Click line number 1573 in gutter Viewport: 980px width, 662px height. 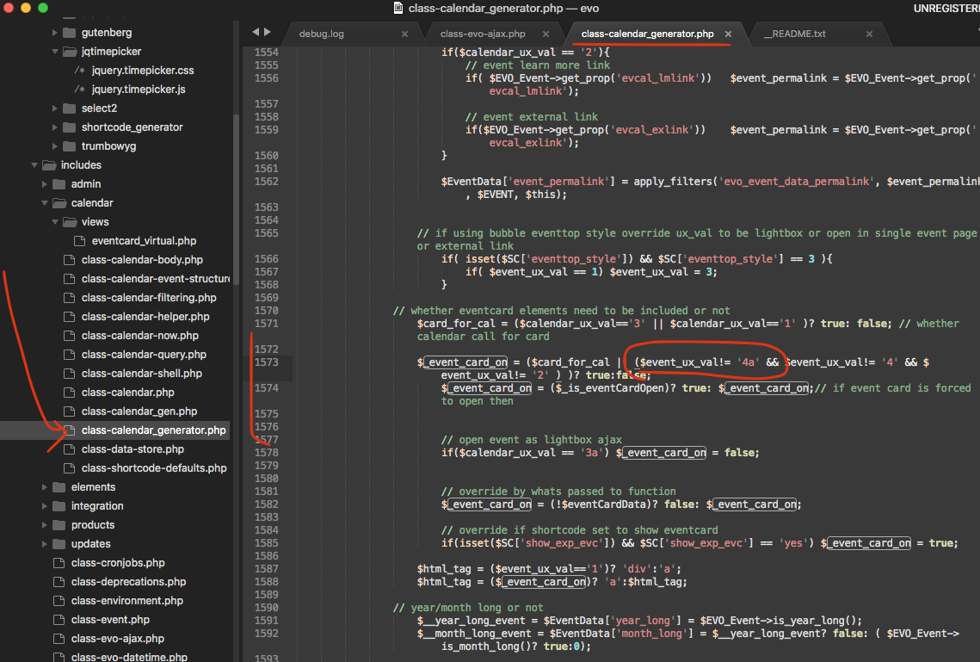click(x=266, y=362)
